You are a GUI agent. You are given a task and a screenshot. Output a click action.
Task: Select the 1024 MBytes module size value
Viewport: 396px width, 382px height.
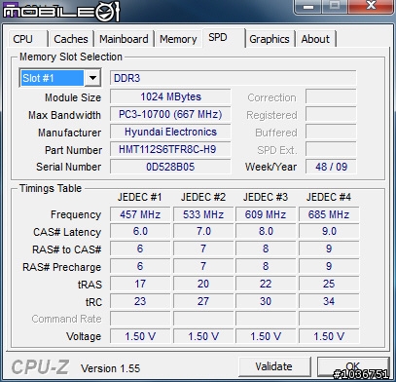coord(170,96)
